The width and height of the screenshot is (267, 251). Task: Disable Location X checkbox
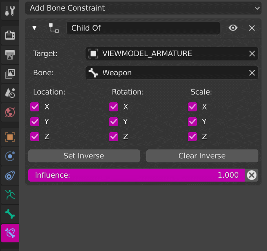(35, 107)
